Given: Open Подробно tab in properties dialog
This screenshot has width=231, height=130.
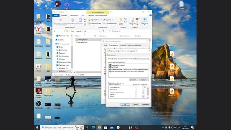Looking at the screenshot, I should (123, 45).
